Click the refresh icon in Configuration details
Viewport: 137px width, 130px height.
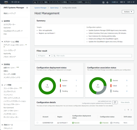(115, 102)
